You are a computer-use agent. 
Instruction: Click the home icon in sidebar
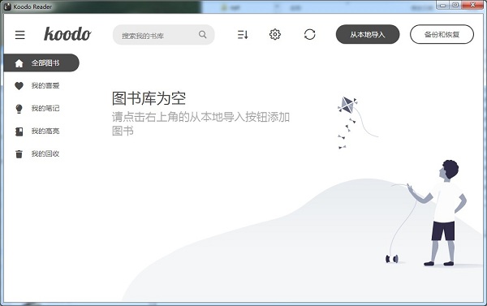(19, 63)
